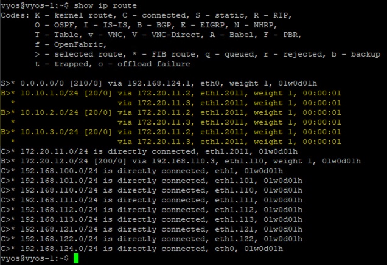This screenshot has height=265, width=387.
Task: Click the green terminal cursor block
Action: click(76, 258)
